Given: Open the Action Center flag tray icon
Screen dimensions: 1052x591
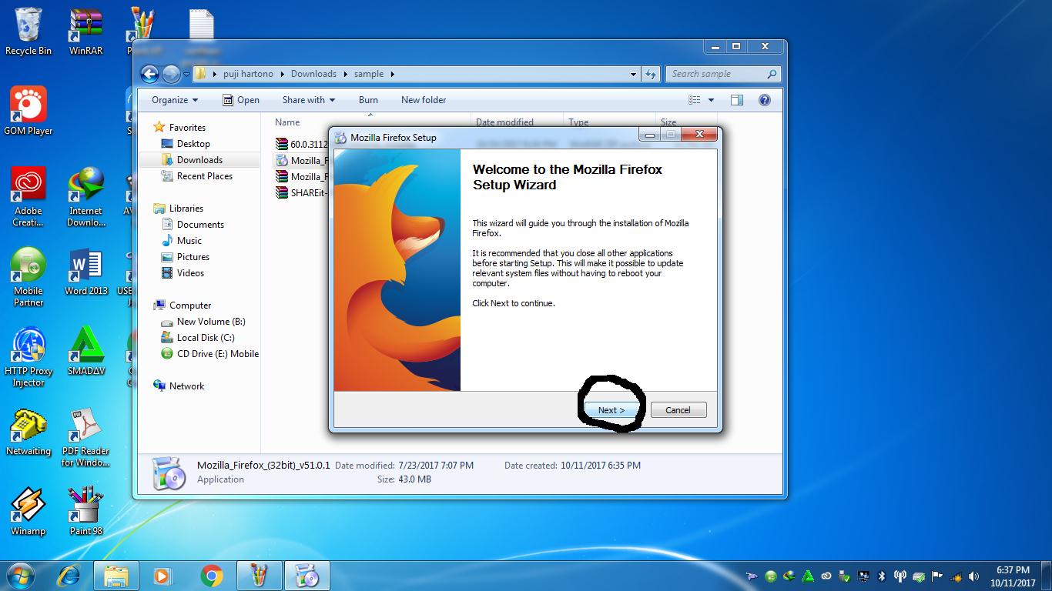Looking at the screenshot, I should point(937,576).
